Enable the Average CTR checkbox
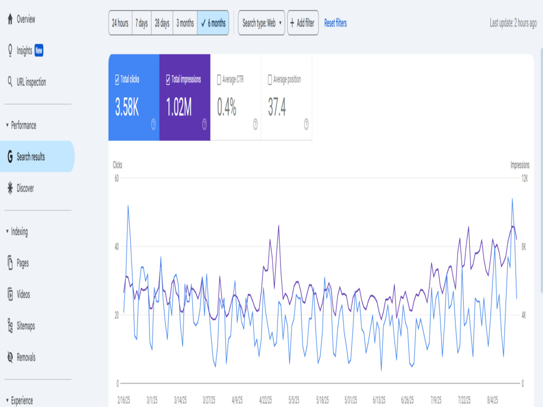Screen dimensions: 543x407 point(219,80)
